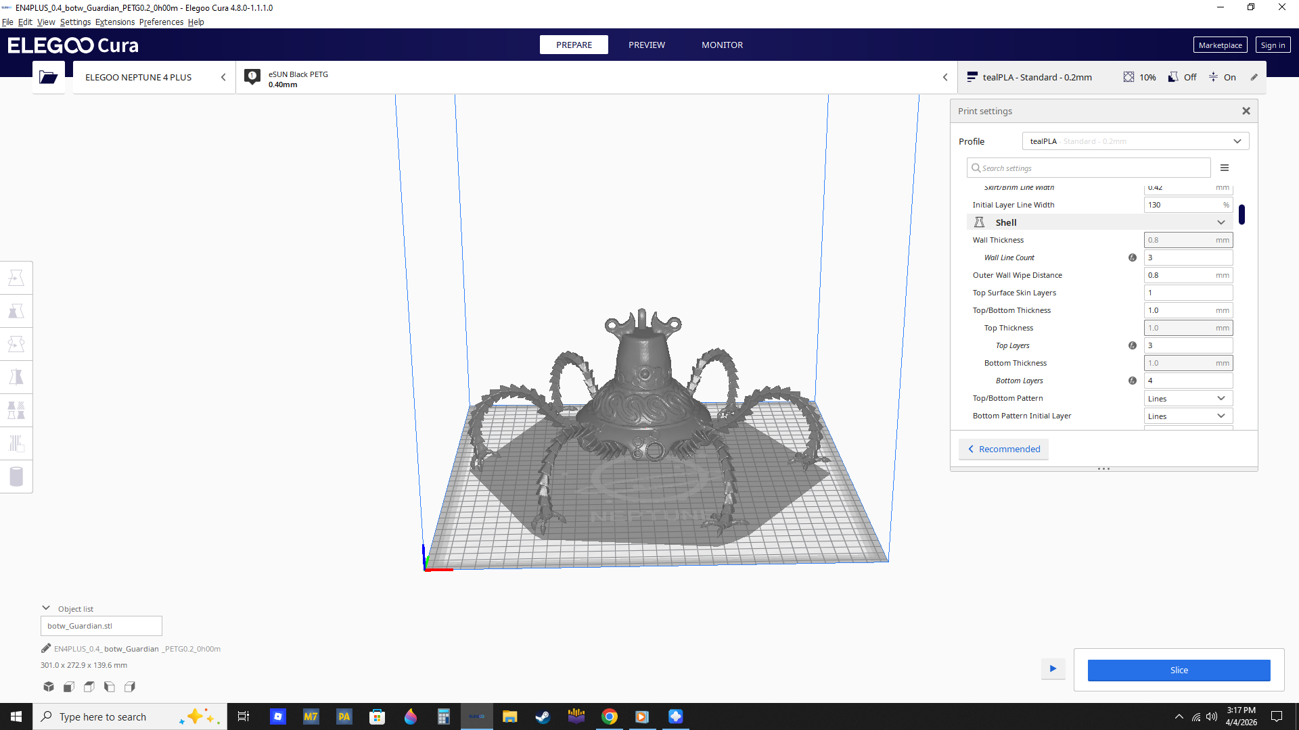Open settings visibility hamburger menu

1225,168
